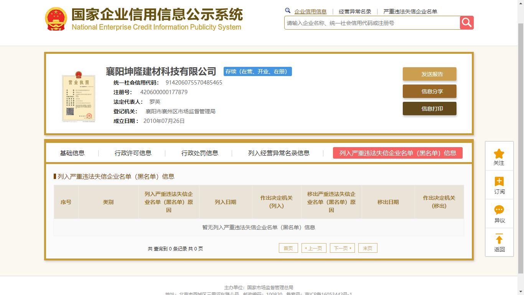Viewport: 524px width, 295px height.
Task: Click the registration number 420600000177879
Action: click(164, 92)
